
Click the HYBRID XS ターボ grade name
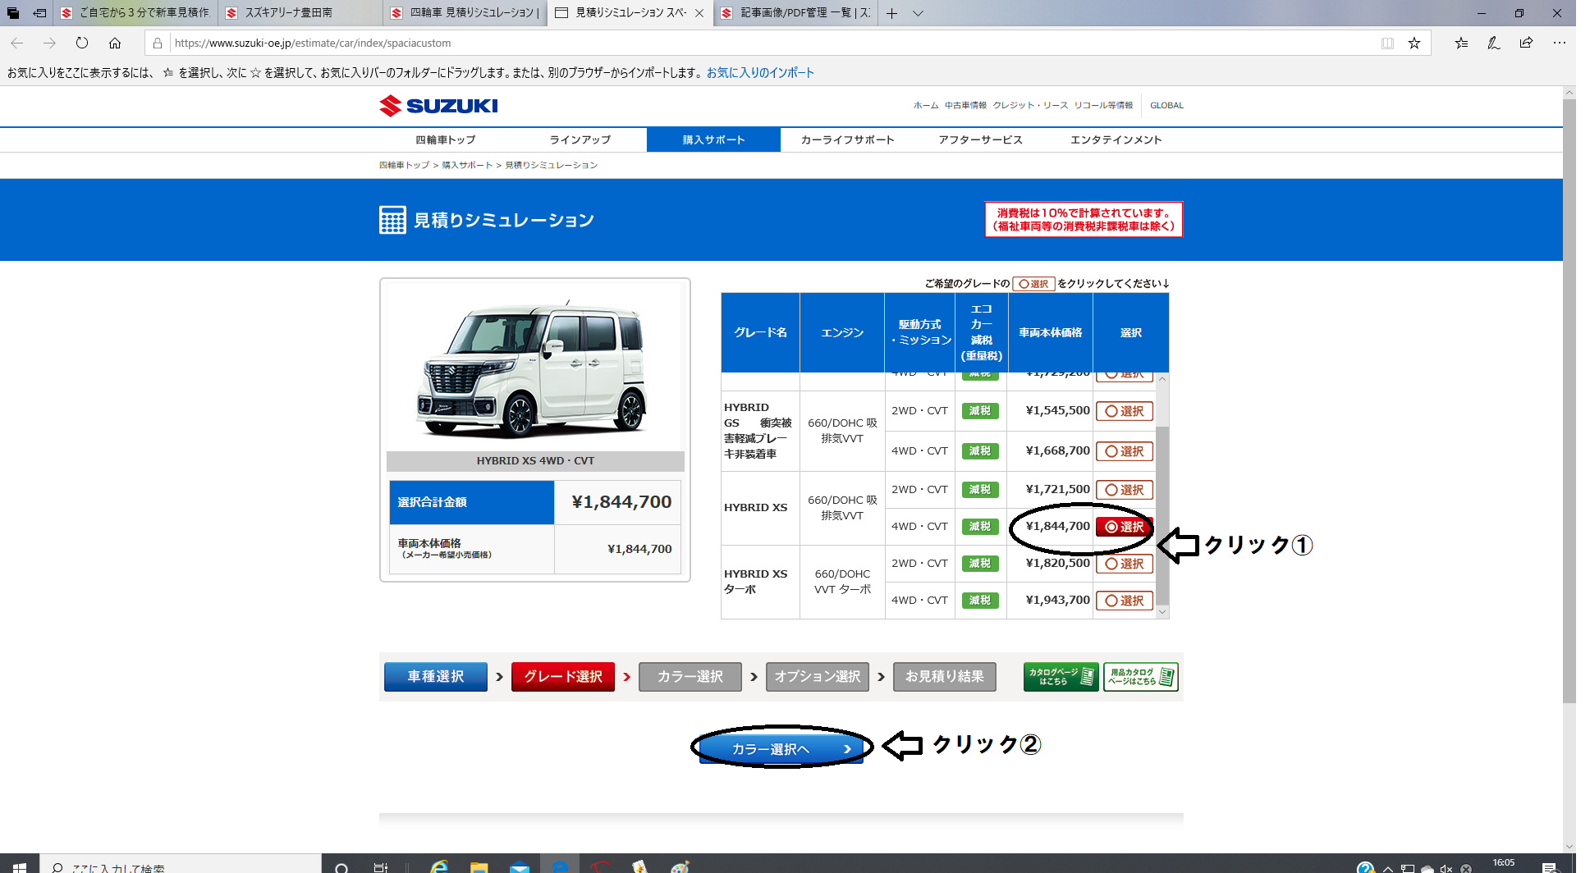[x=755, y=582]
